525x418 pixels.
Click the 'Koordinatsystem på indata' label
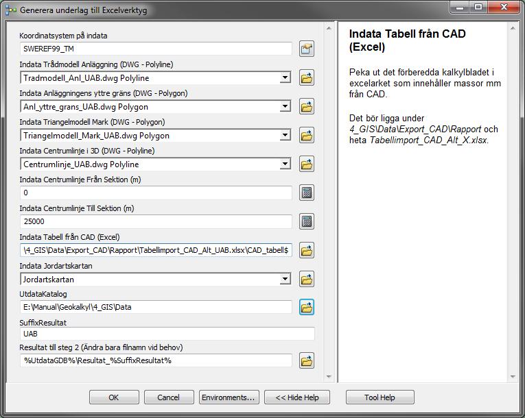pyautogui.click(x=63, y=36)
